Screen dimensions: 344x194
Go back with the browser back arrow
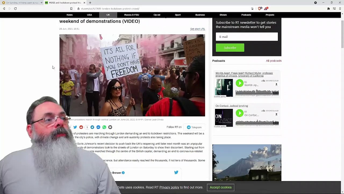[4, 9]
